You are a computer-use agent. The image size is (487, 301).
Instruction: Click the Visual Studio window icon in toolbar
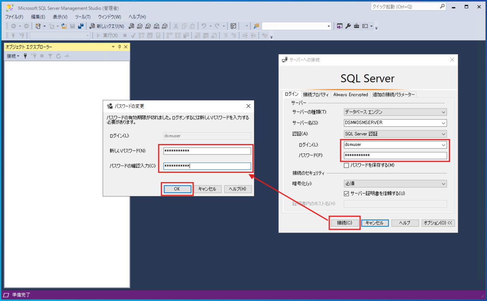coord(339,26)
